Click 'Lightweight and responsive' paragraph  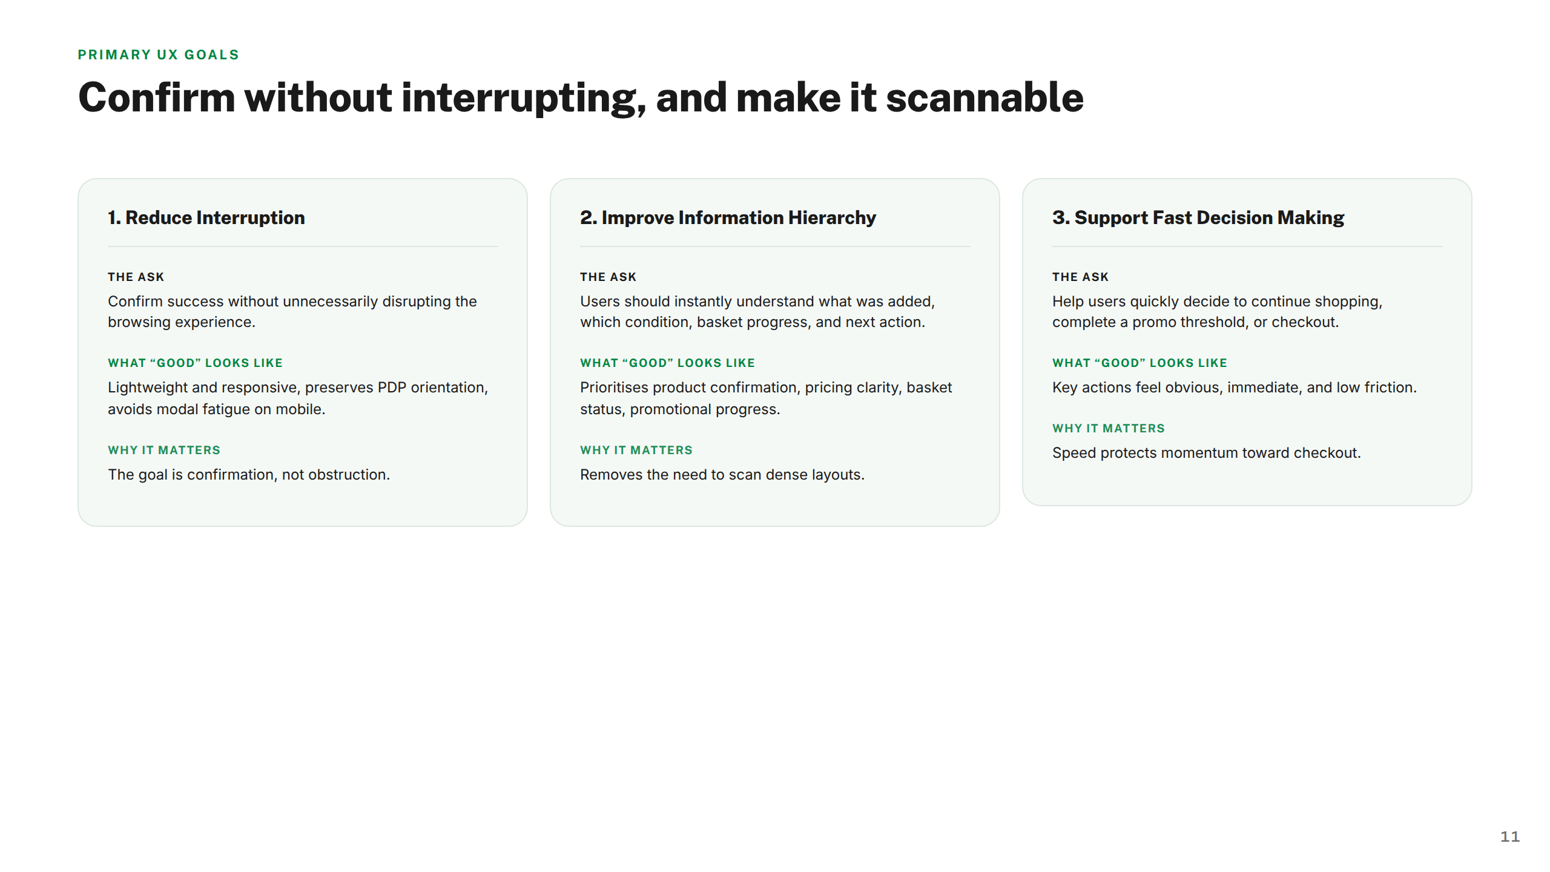[298, 398]
